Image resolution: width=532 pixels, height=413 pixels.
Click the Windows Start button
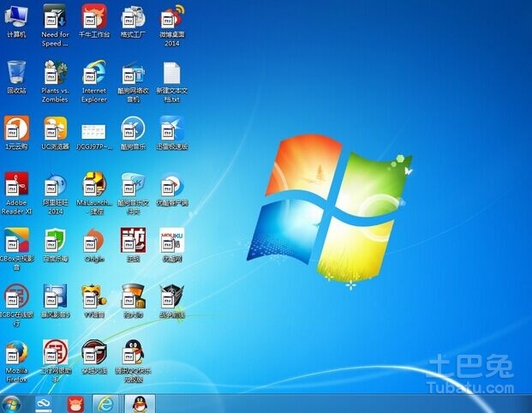[12, 403]
